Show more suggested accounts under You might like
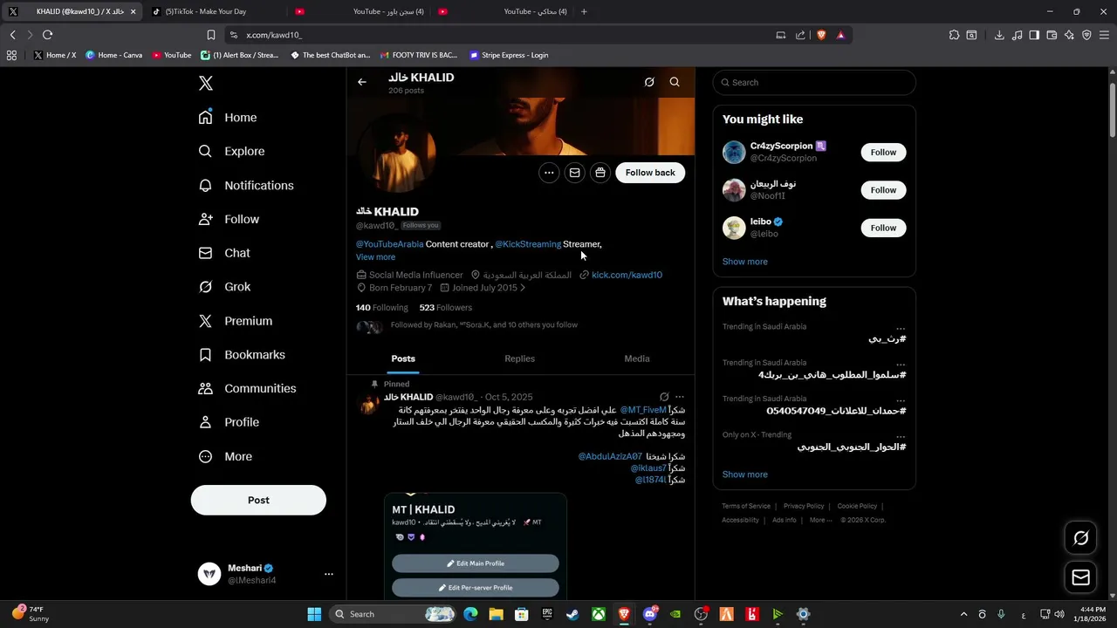Screen dimensions: 1117x628 click(x=745, y=262)
